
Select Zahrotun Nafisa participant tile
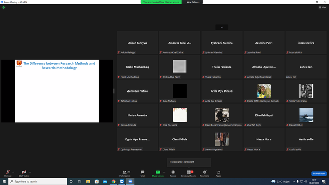coord(137,91)
